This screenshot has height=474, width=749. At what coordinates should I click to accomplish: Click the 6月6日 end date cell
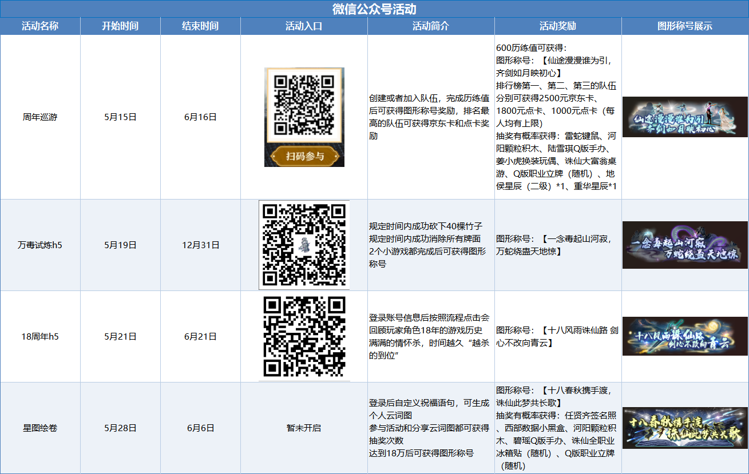[x=200, y=428]
